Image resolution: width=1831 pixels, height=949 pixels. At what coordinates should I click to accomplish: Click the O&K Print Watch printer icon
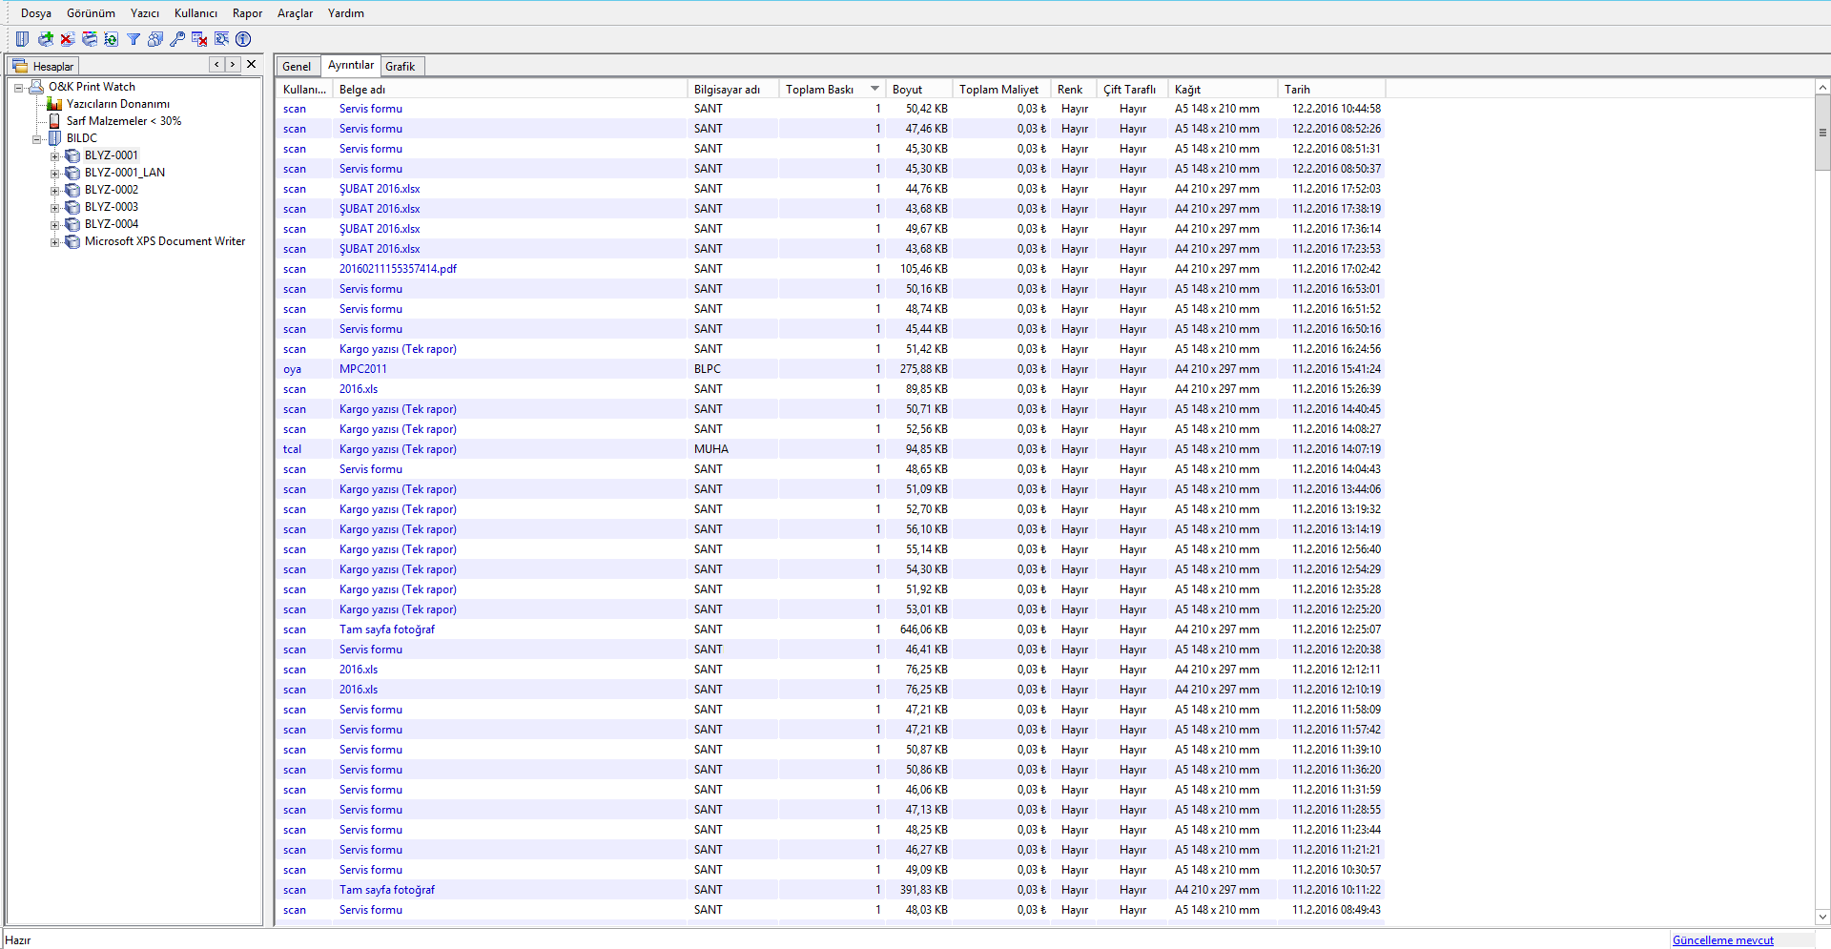click(x=37, y=87)
